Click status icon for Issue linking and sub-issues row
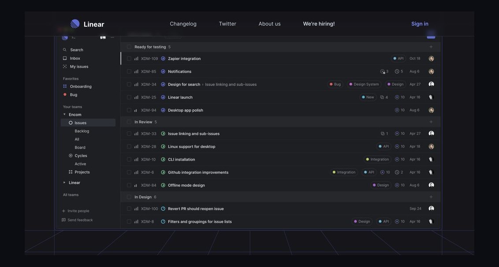499x267 pixels. pyautogui.click(x=163, y=134)
